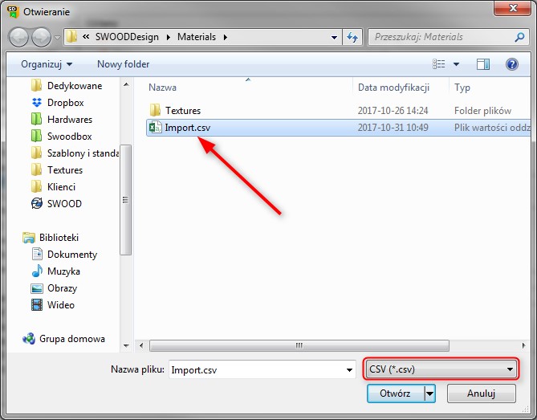Image resolution: width=537 pixels, height=420 pixels.
Task: Open the Muzyka library in sidebar
Action: click(36, 271)
